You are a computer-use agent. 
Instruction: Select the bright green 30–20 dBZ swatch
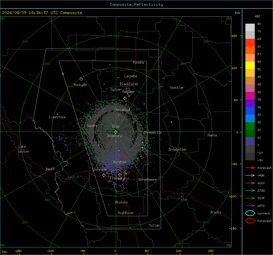(250, 126)
